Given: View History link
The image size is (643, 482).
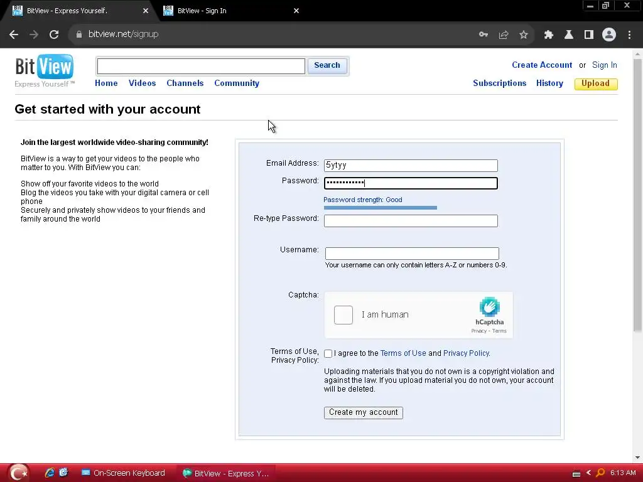Looking at the screenshot, I should [549, 83].
